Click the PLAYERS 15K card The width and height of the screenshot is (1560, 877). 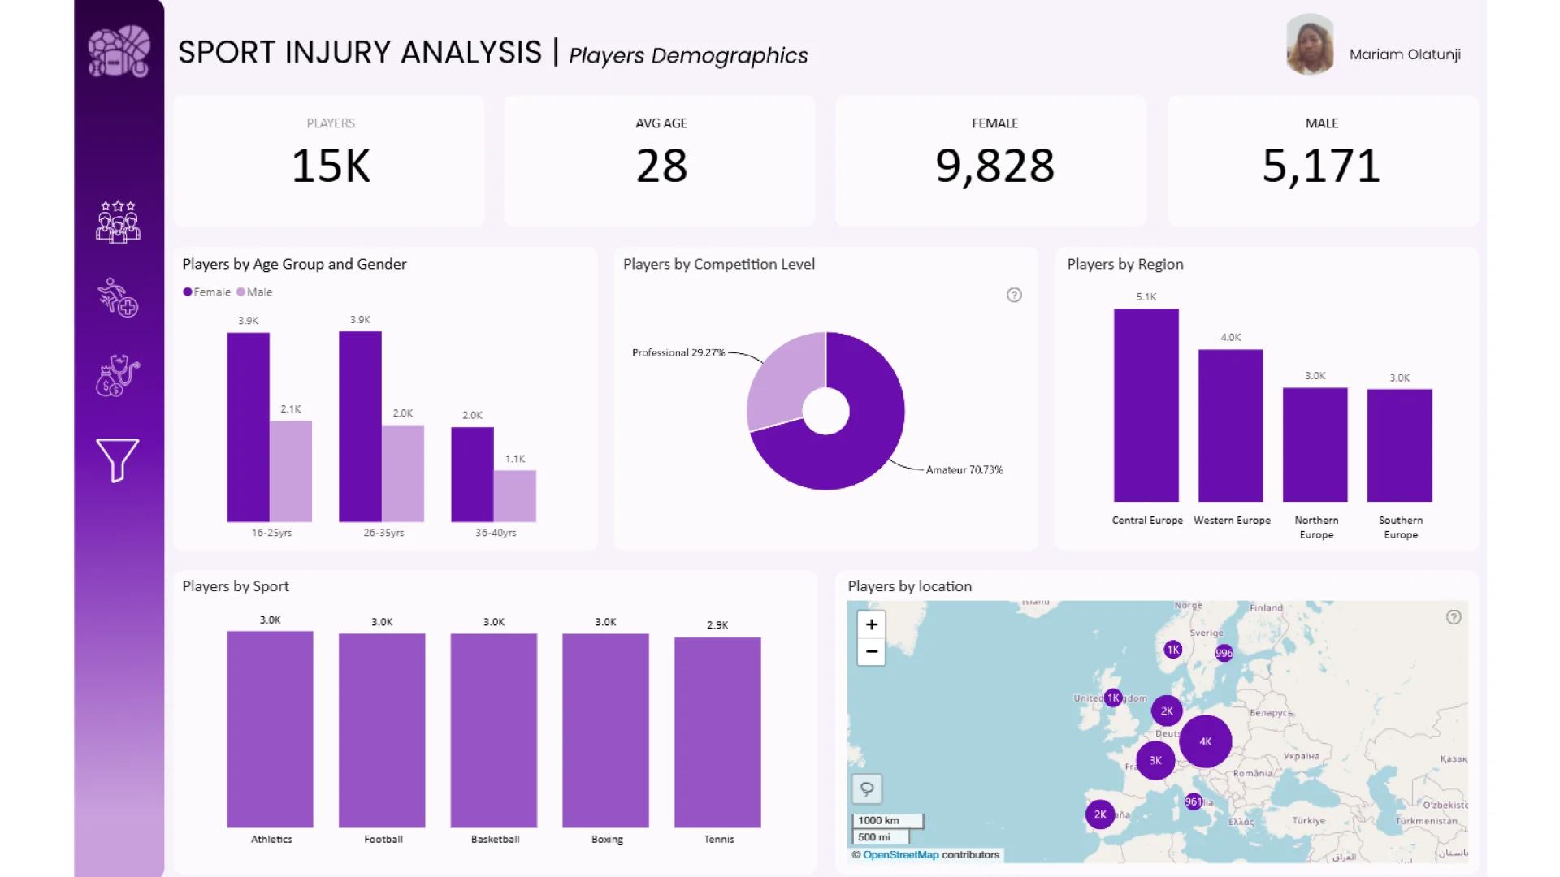(329, 161)
